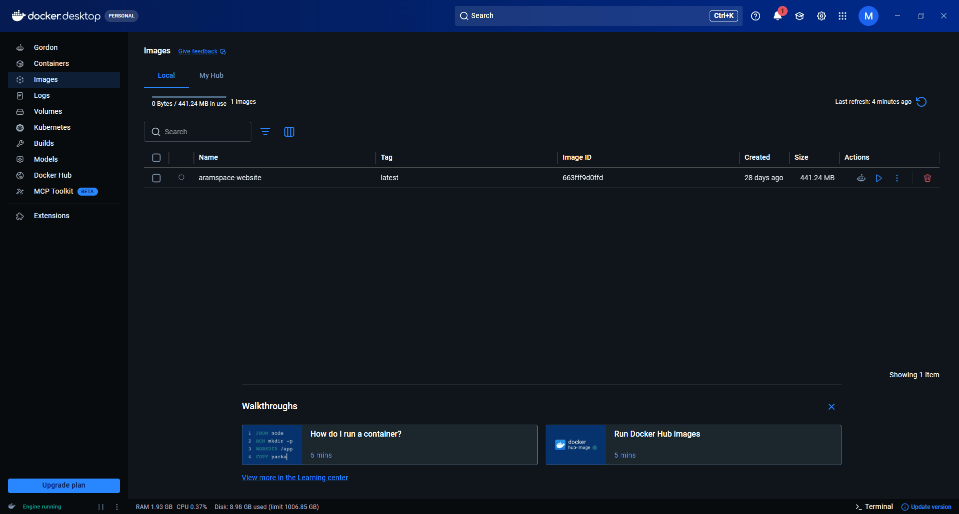The image size is (959, 514).
Task: Run the aramspace-website image
Action: pos(879,178)
